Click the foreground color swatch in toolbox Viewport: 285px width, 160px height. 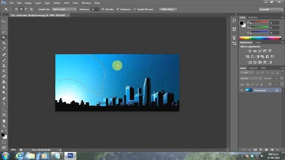coord(3,135)
